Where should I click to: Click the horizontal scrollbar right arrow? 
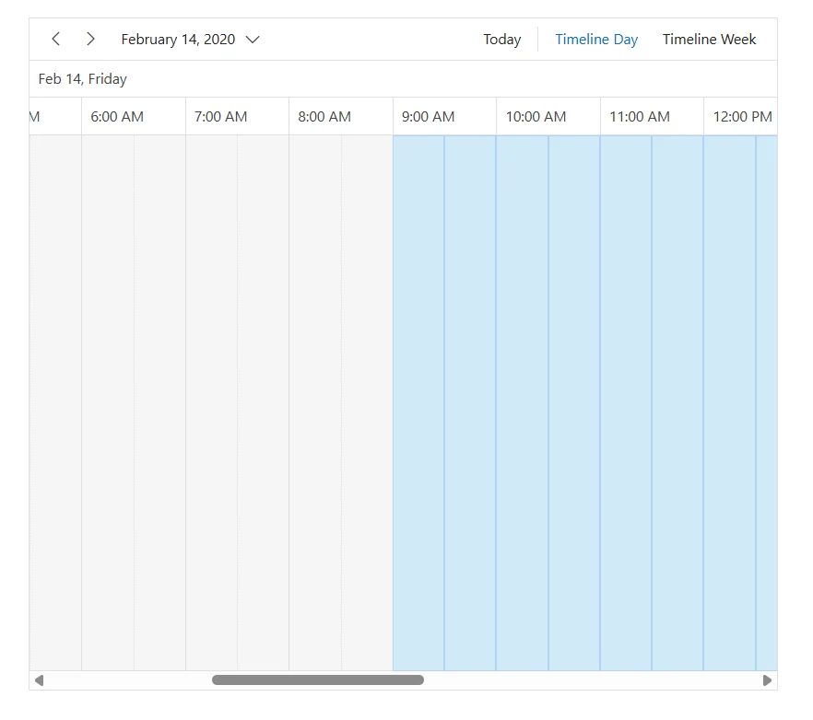coord(767,680)
